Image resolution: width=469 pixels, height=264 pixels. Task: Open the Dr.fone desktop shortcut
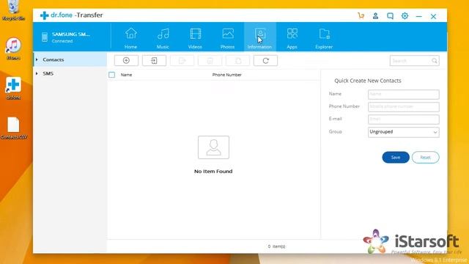click(13, 88)
